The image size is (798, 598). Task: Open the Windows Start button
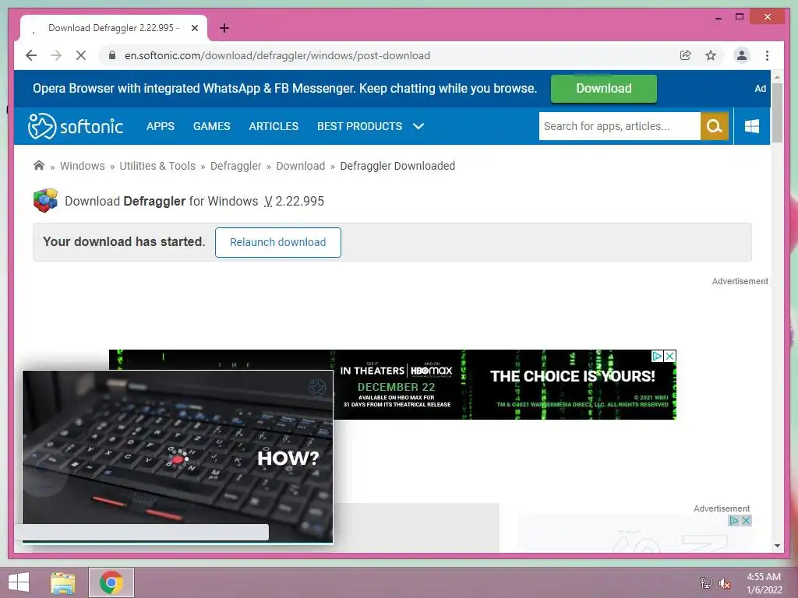coord(19,582)
